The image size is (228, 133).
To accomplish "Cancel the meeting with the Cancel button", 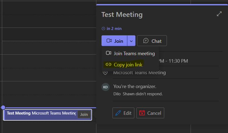I will [150, 113].
